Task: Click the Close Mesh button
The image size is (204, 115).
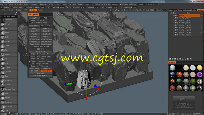Action: [x=40, y=73]
